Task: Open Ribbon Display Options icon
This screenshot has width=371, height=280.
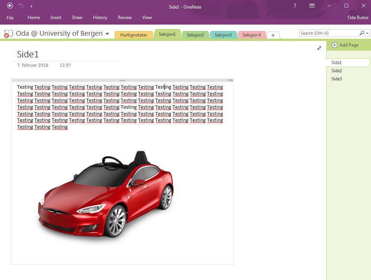Action: coord(312,6)
